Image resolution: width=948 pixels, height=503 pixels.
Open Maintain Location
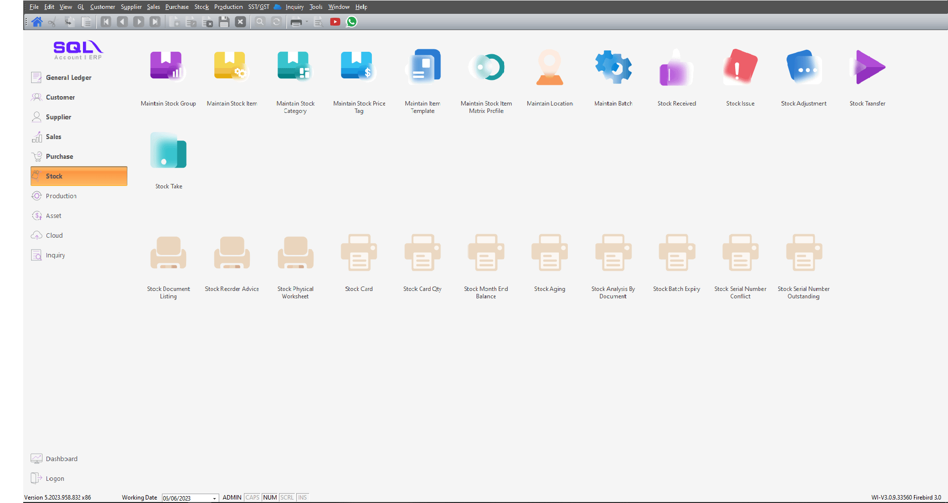(550, 67)
